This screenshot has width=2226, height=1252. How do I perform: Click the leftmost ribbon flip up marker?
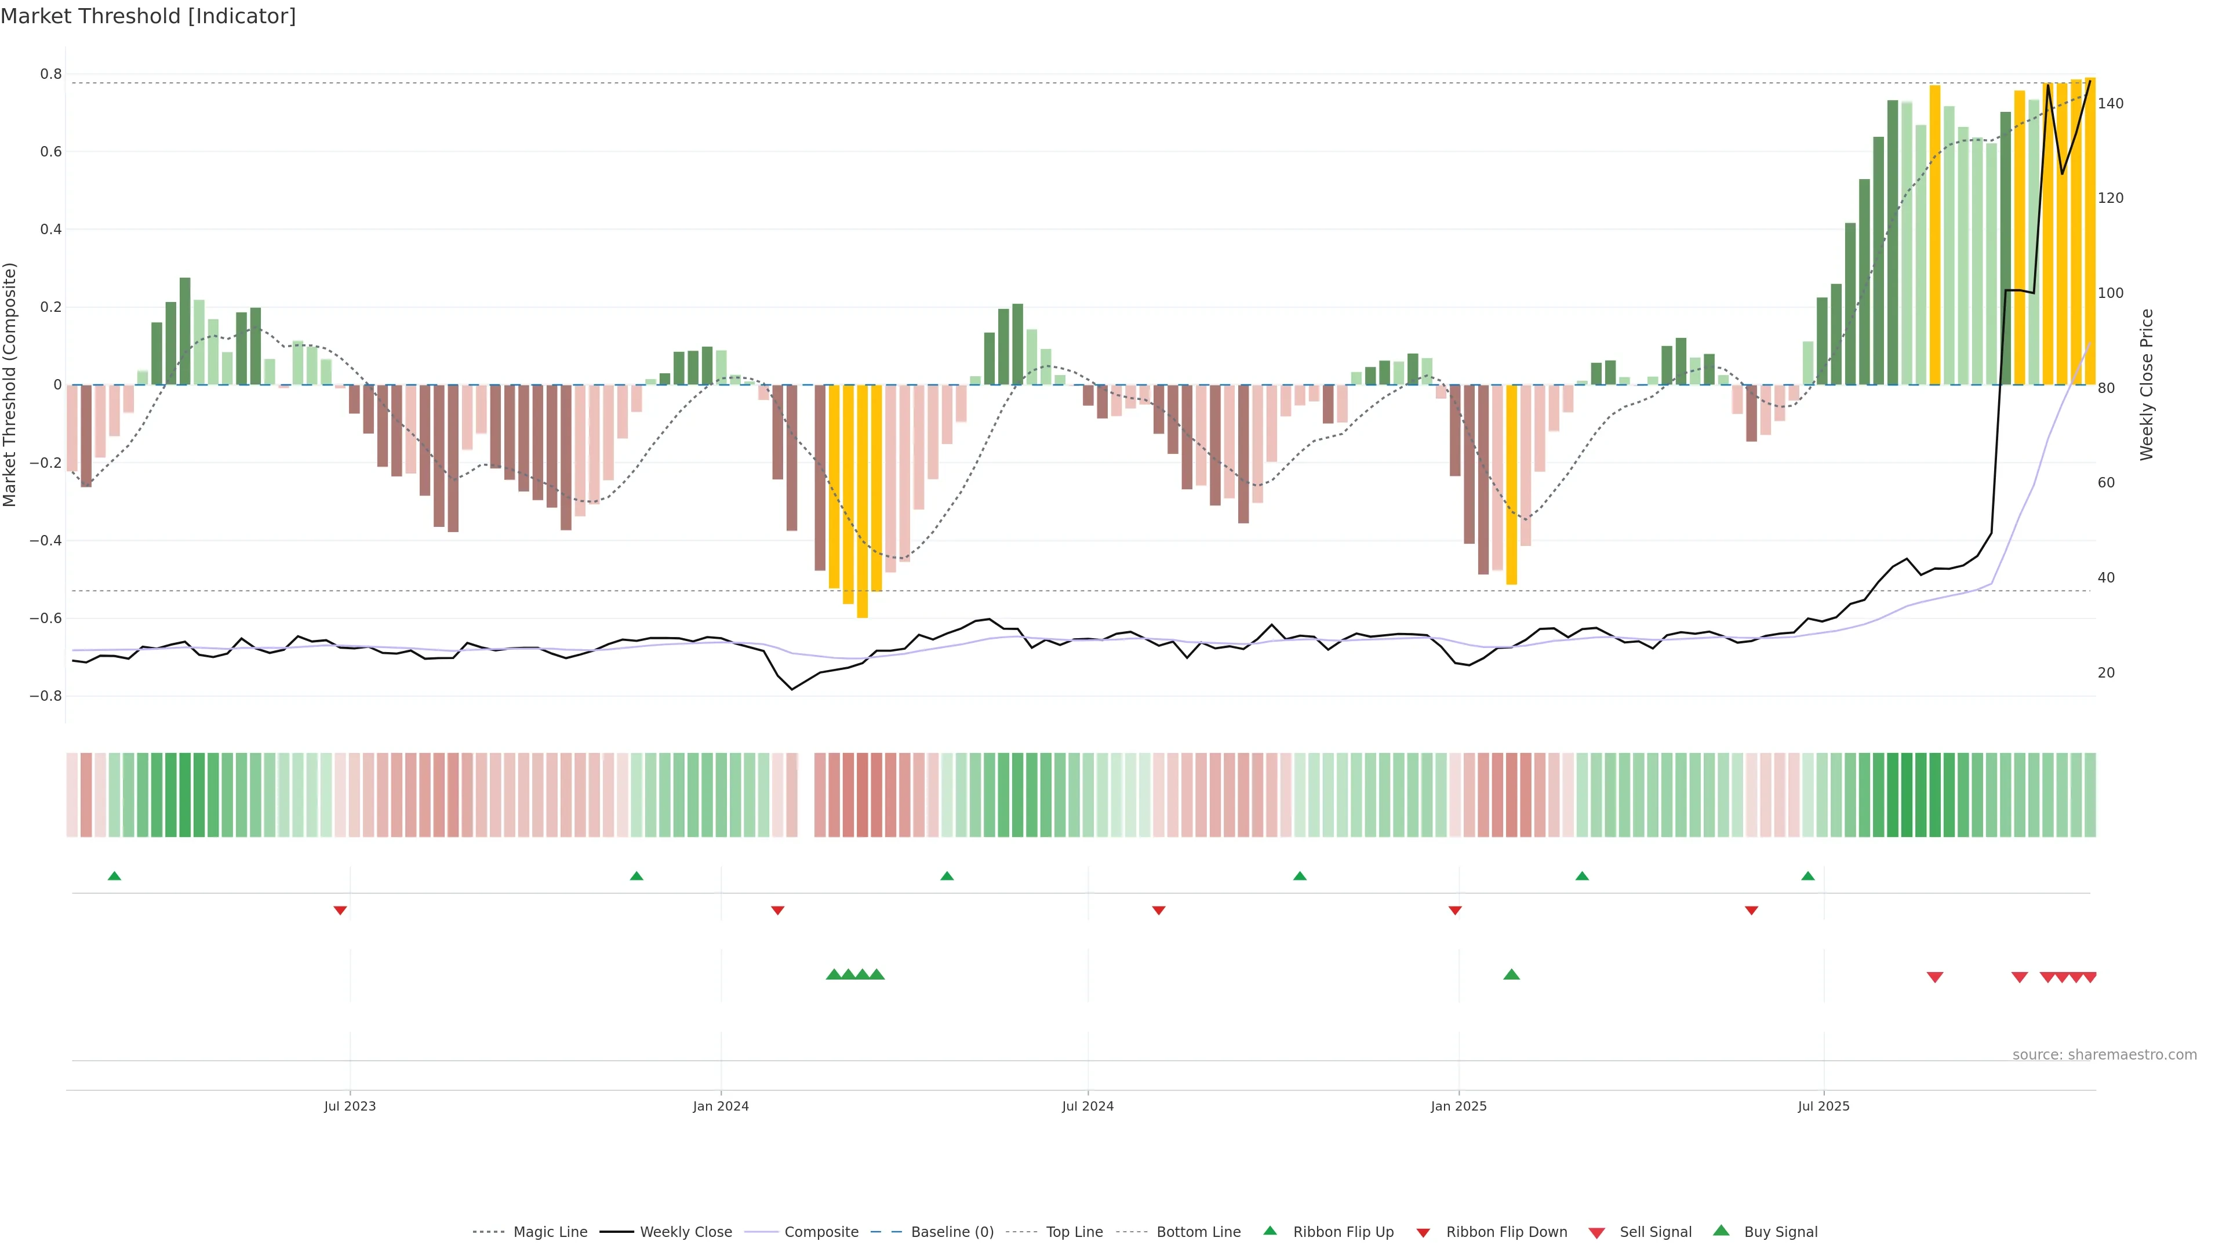point(114,876)
